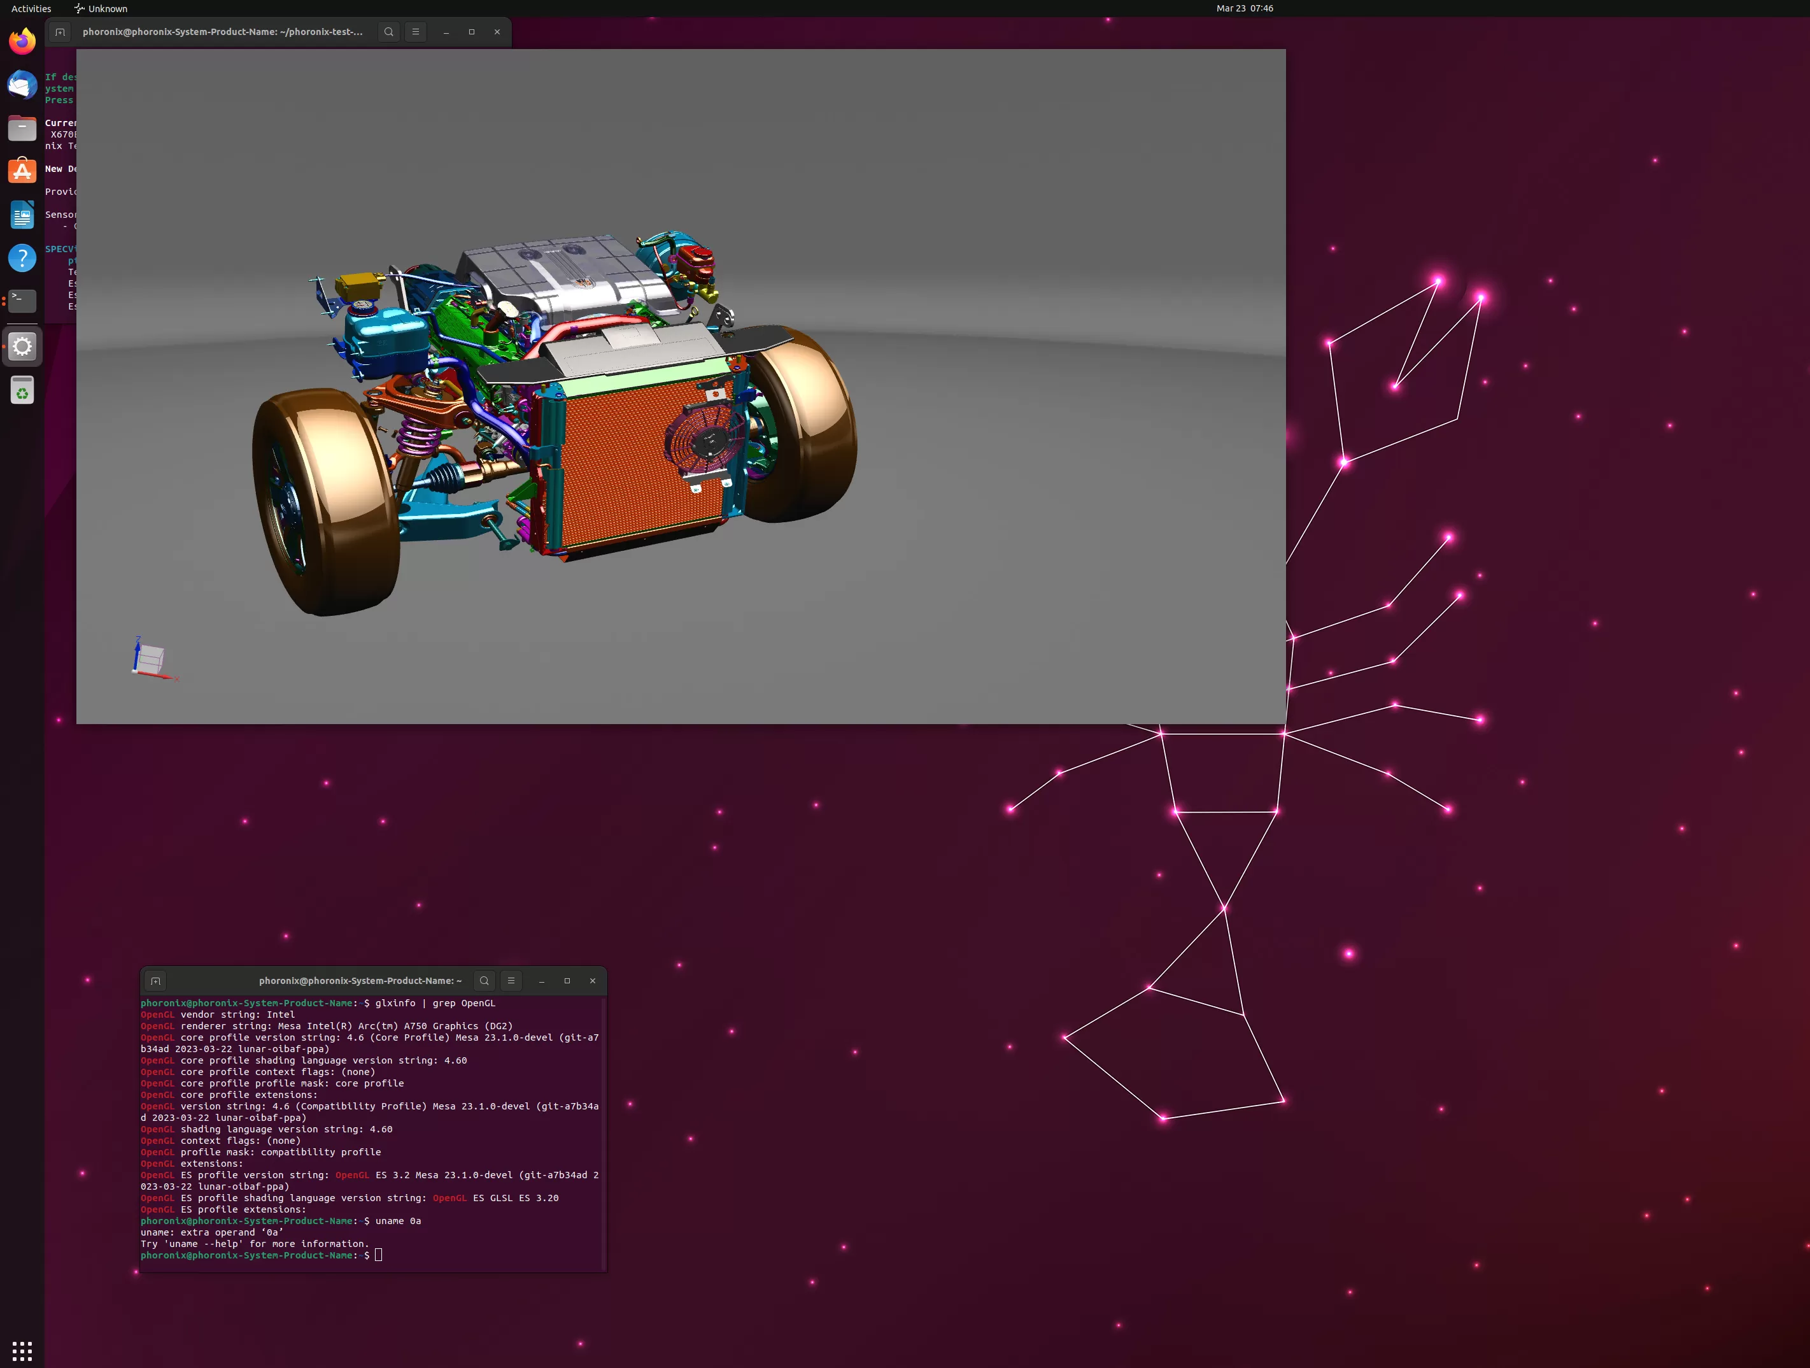Open new tab in upper terminal window
Image resolution: width=1810 pixels, height=1368 pixels.
60,32
